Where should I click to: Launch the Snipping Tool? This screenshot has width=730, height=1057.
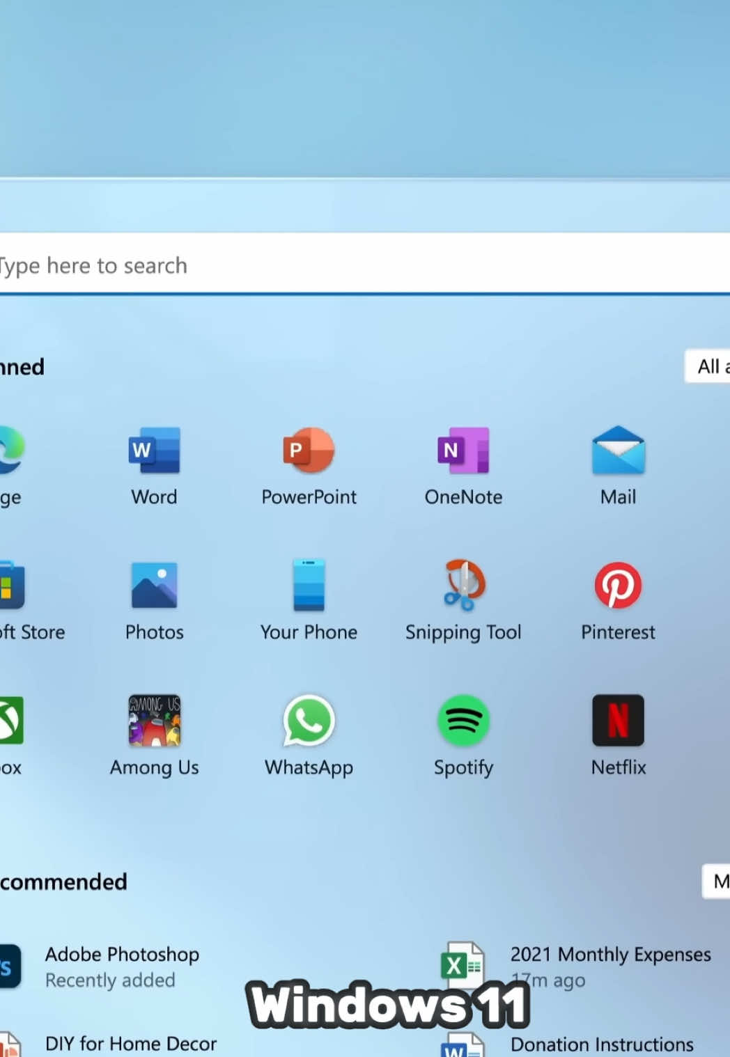point(463,585)
